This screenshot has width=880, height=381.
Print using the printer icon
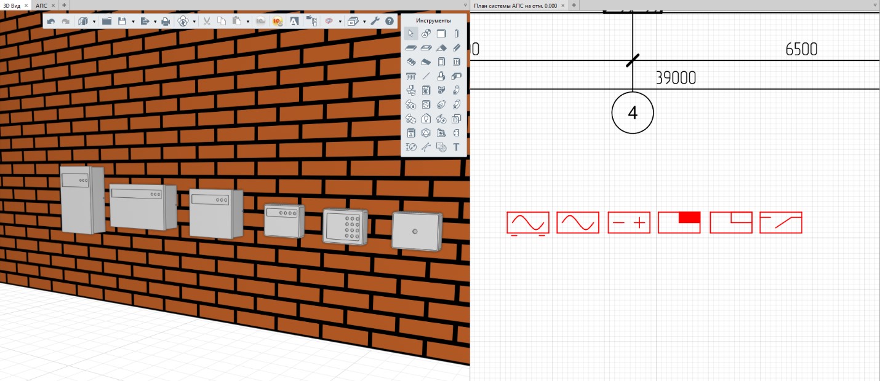(166, 22)
